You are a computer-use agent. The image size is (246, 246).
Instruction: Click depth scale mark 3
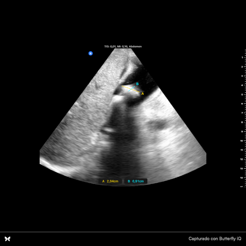click(241, 76)
